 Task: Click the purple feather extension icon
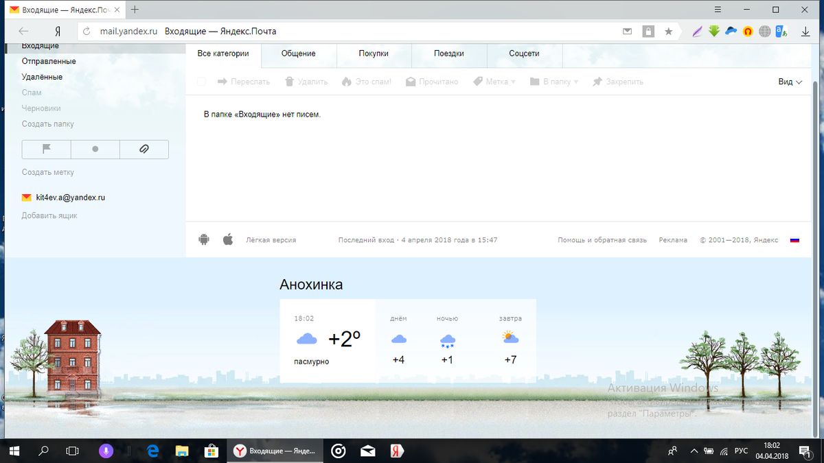coord(697,31)
